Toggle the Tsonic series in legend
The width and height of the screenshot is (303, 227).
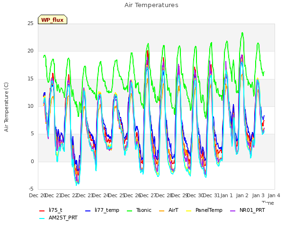point(139,210)
